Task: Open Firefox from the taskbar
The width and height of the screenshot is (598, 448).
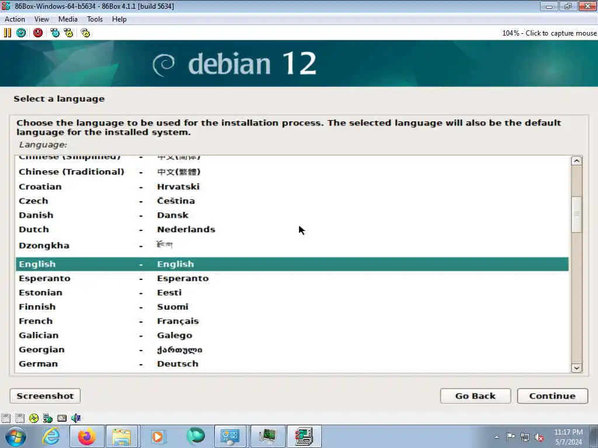Action: (86, 436)
